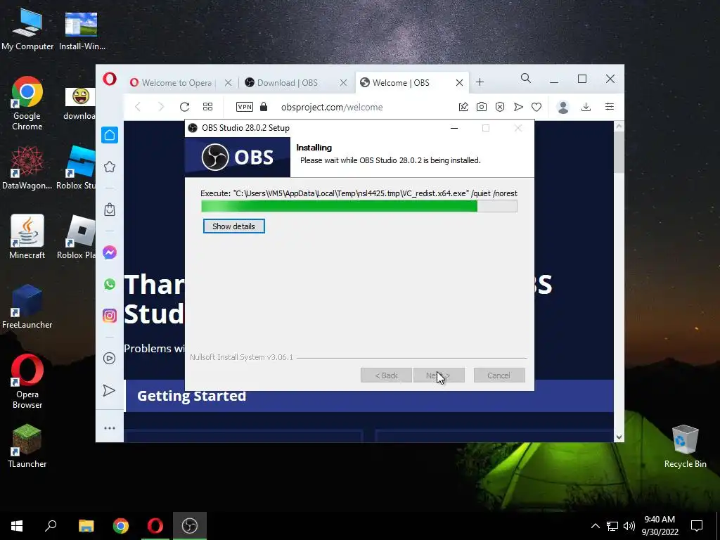Close the Download | OBS tab
720x540 pixels.
pos(343,83)
